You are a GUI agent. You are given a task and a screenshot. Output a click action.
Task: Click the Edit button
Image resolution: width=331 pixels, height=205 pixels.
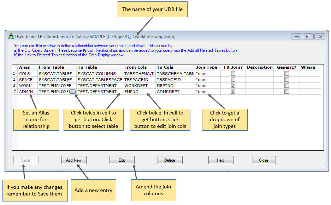(x=122, y=160)
